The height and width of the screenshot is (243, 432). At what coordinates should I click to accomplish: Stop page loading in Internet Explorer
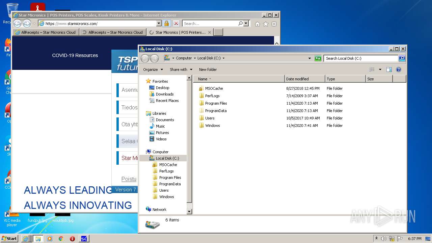[176, 23]
